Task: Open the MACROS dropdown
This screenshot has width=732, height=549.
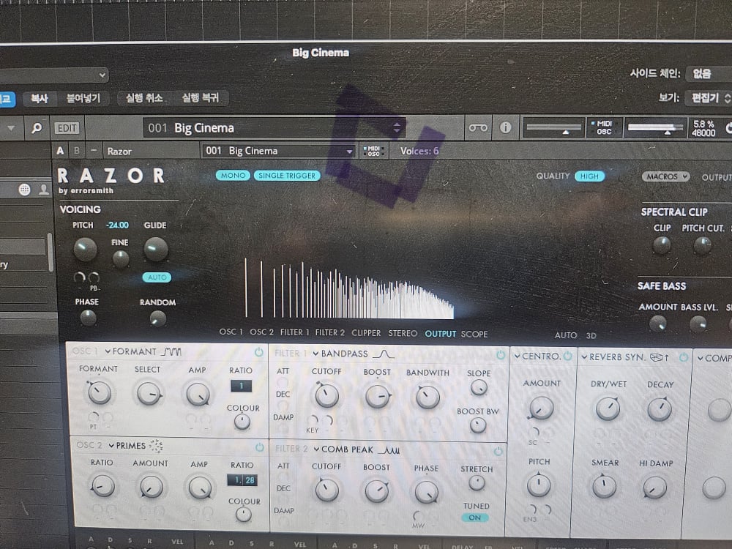Action: tap(665, 176)
